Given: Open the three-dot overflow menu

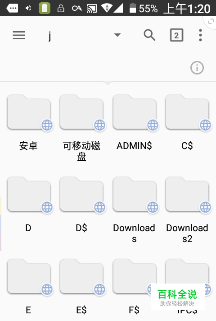Looking at the screenshot, I should 200,35.
